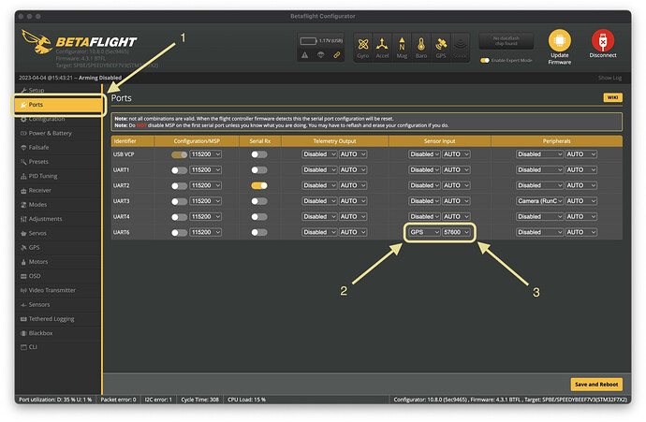Open the Motors tab
The width and height of the screenshot is (646, 422).
[x=58, y=262]
